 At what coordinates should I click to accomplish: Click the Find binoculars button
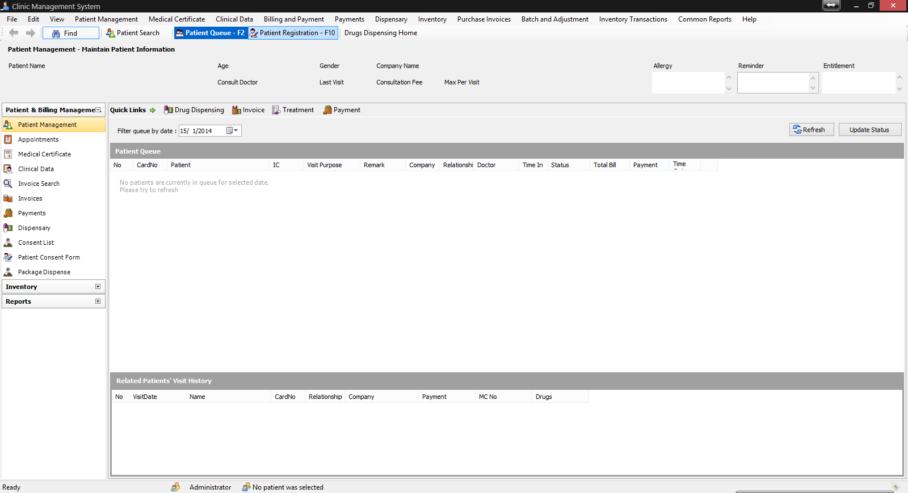[71, 33]
